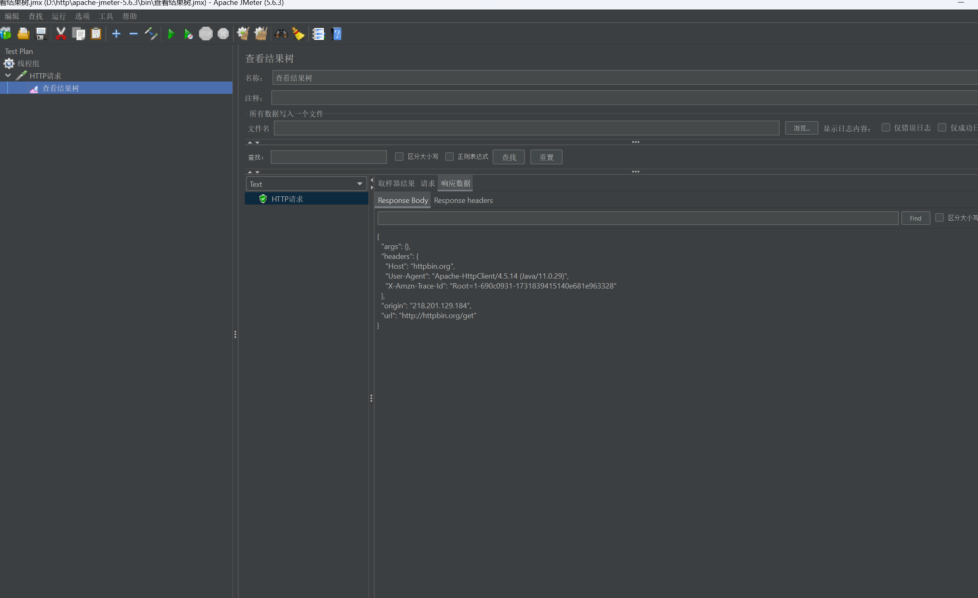Viewport: 978px width, 598px height.
Task: Switch to Response headers tab
Action: point(463,200)
